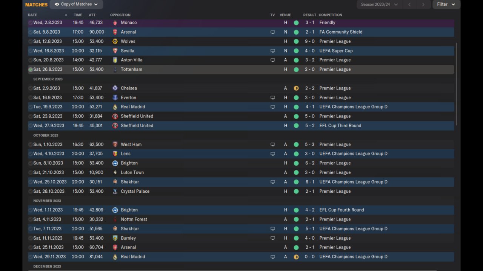Open the Copy of Matches view dropdown
Image resolution: width=483 pixels, height=271 pixels.
(76, 5)
